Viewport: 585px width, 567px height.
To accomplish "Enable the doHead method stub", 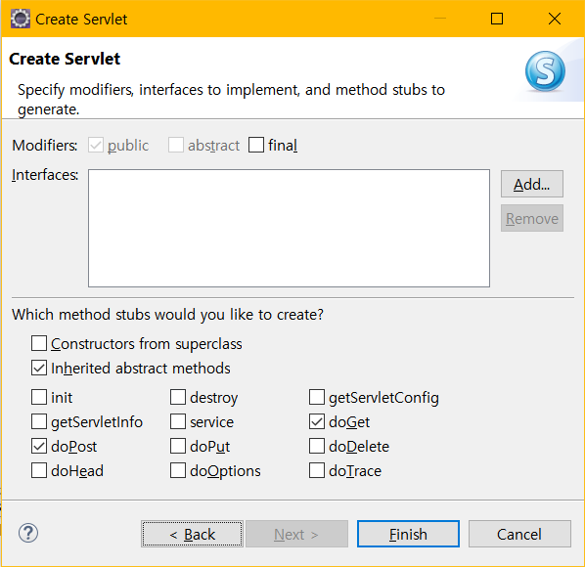I will (x=39, y=470).
